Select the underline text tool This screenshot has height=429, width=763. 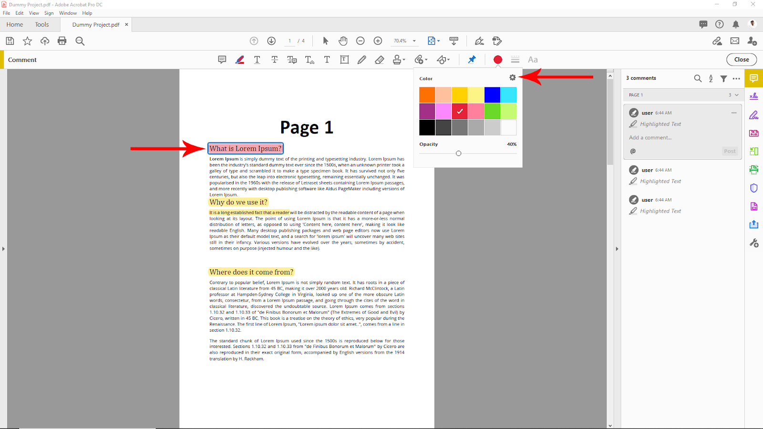tap(257, 60)
